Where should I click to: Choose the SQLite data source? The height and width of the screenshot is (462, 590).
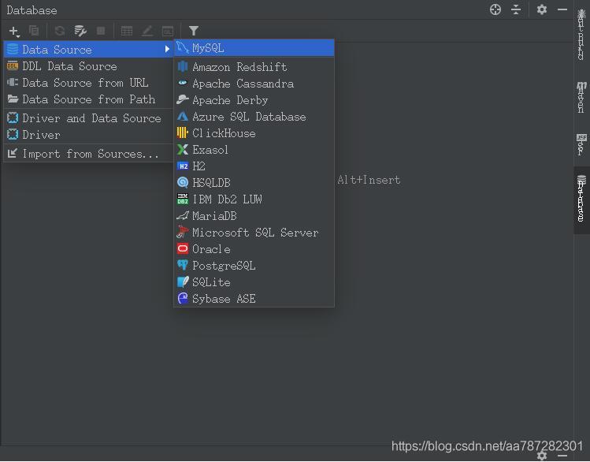click(211, 282)
